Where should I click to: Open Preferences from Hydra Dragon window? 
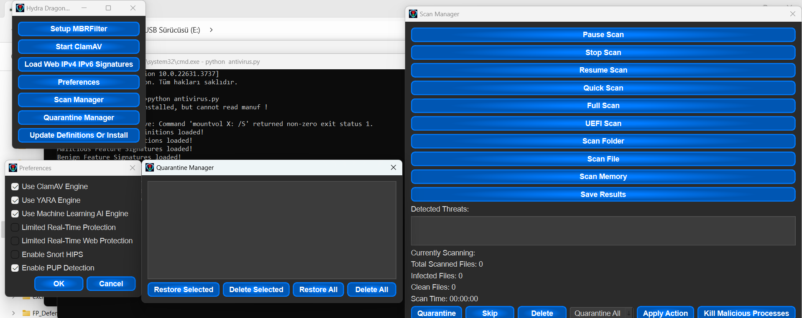79,82
